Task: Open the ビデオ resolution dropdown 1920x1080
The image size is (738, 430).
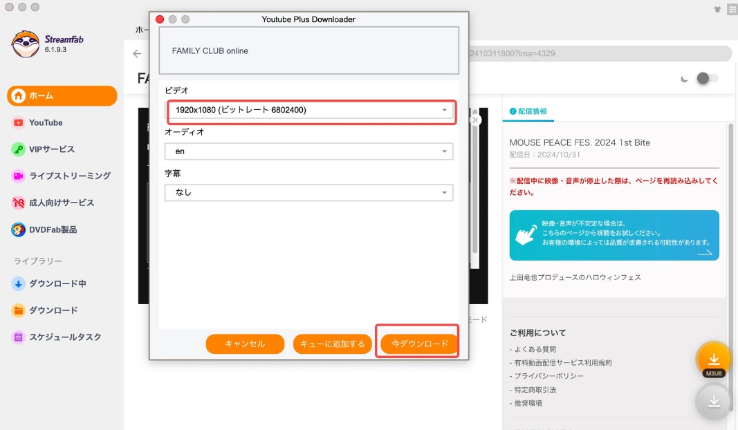Action: (310, 110)
